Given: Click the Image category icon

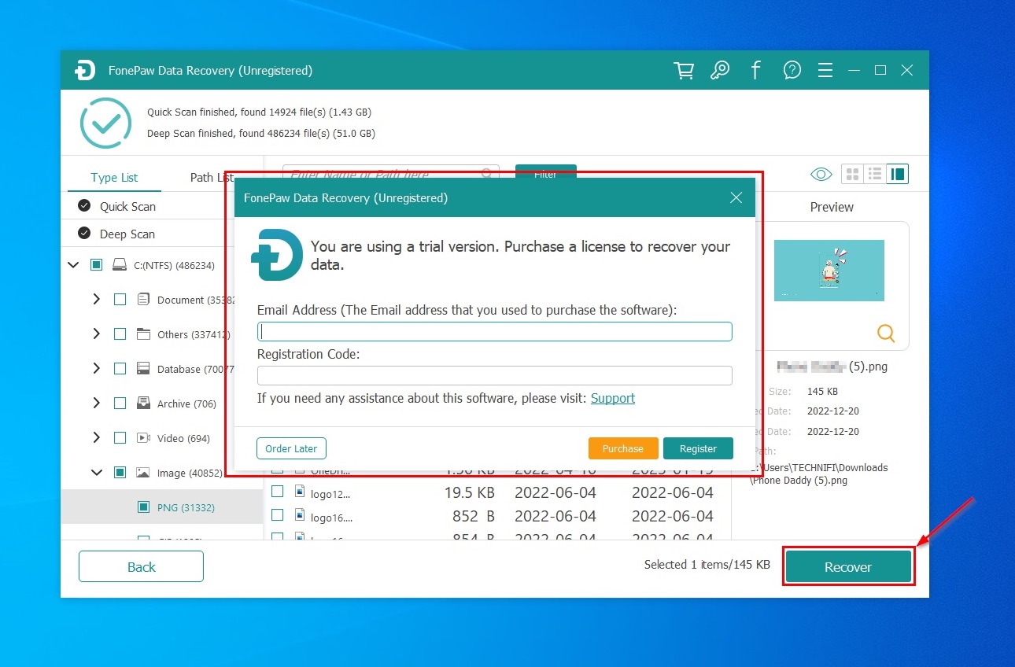Looking at the screenshot, I should (x=143, y=473).
